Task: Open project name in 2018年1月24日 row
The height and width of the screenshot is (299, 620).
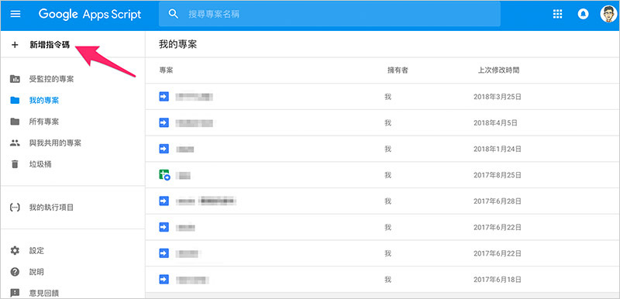Action: pos(185,149)
